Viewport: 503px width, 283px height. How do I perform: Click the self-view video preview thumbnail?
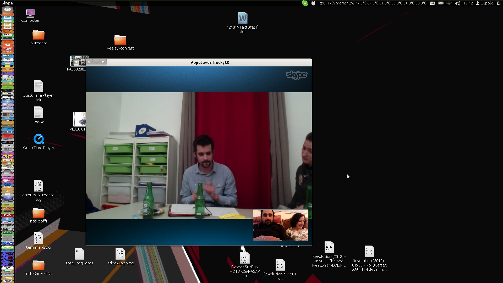tap(280, 225)
